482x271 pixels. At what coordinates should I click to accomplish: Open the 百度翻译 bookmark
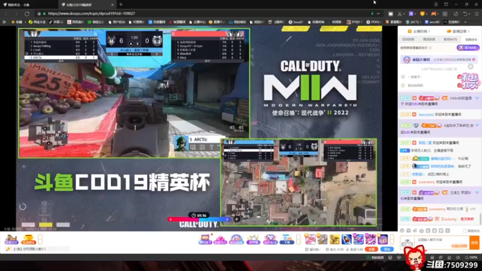(157, 22)
